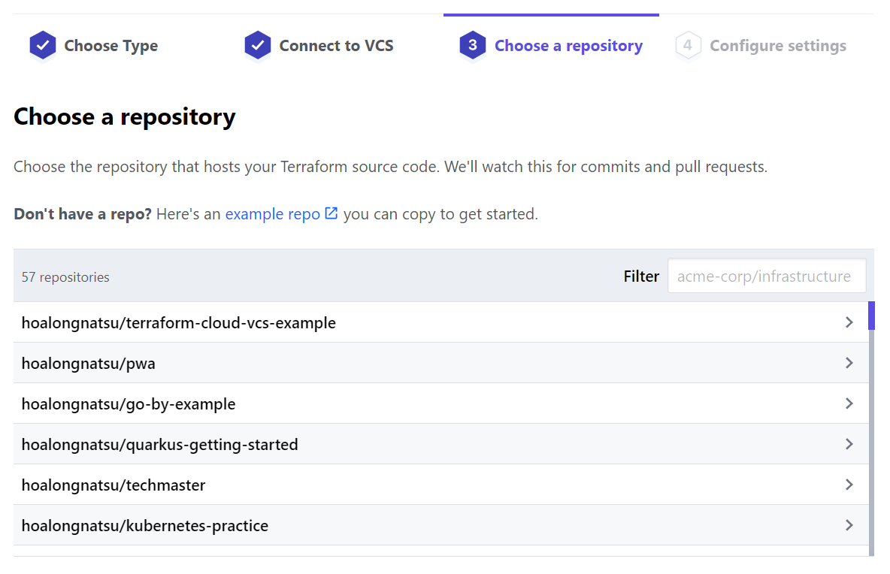Click chevron for terraform-cloud-vcs-example repository
The width and height of the screenshot is (890, 574).
point(849,322)
